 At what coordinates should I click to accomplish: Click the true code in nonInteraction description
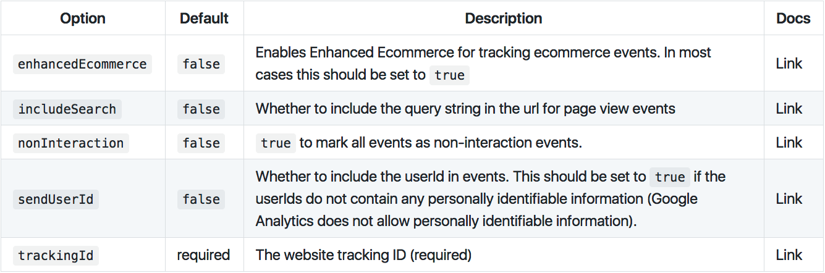[276, 143]
